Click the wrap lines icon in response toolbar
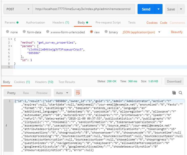The image size is (187, 155). pos(78,93)
